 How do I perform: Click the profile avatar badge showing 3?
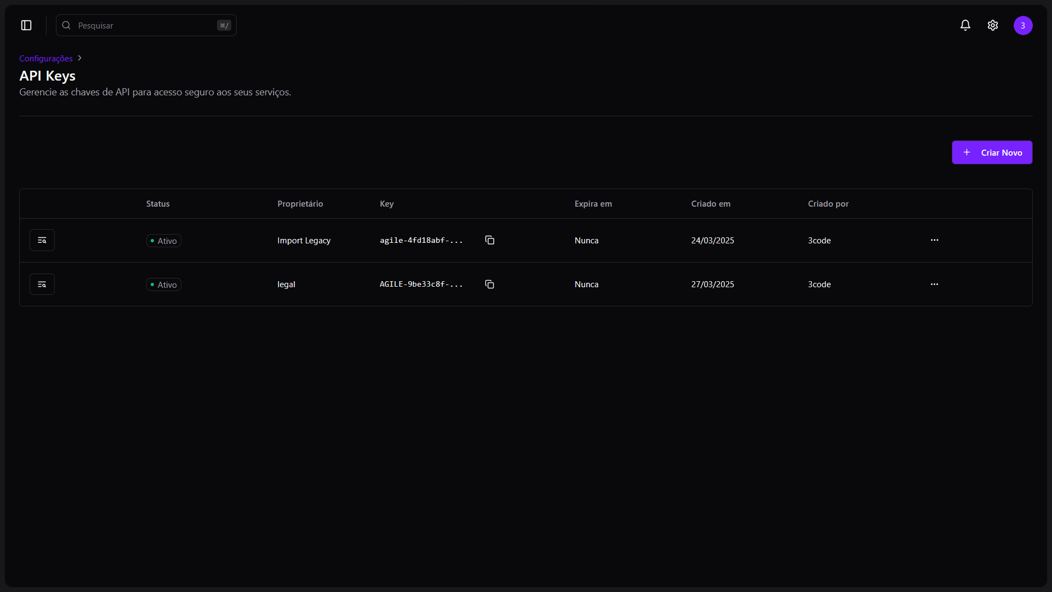tap(1024, 25)
